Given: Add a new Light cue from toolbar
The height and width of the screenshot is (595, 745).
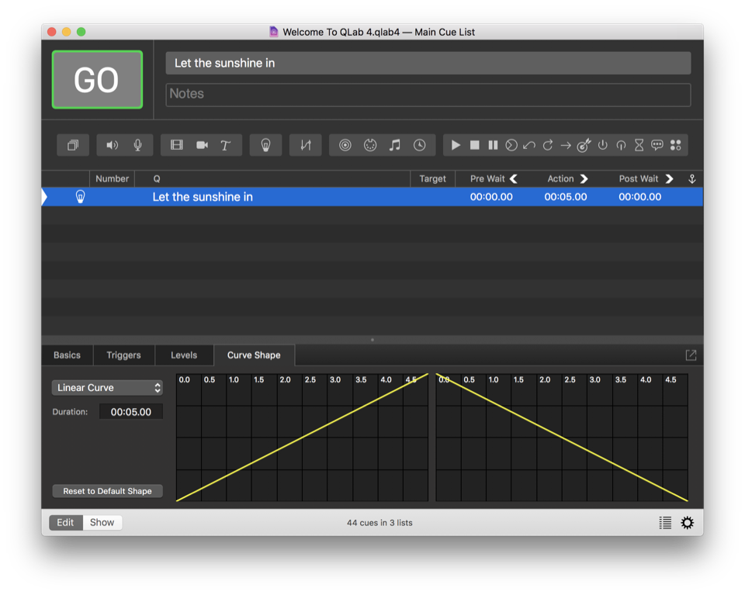Looking at the screenshot, I should coord(265,145).
